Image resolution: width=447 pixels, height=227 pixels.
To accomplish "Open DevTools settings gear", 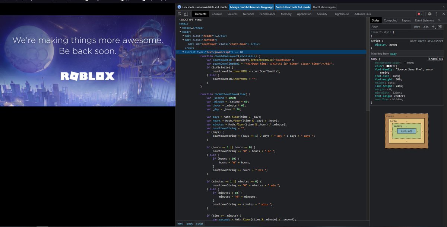I will pyautogui.click(x=429, y=14).
